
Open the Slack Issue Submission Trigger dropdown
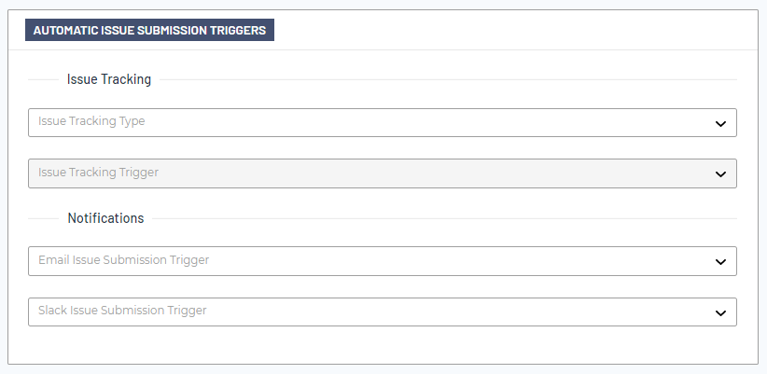373,312
